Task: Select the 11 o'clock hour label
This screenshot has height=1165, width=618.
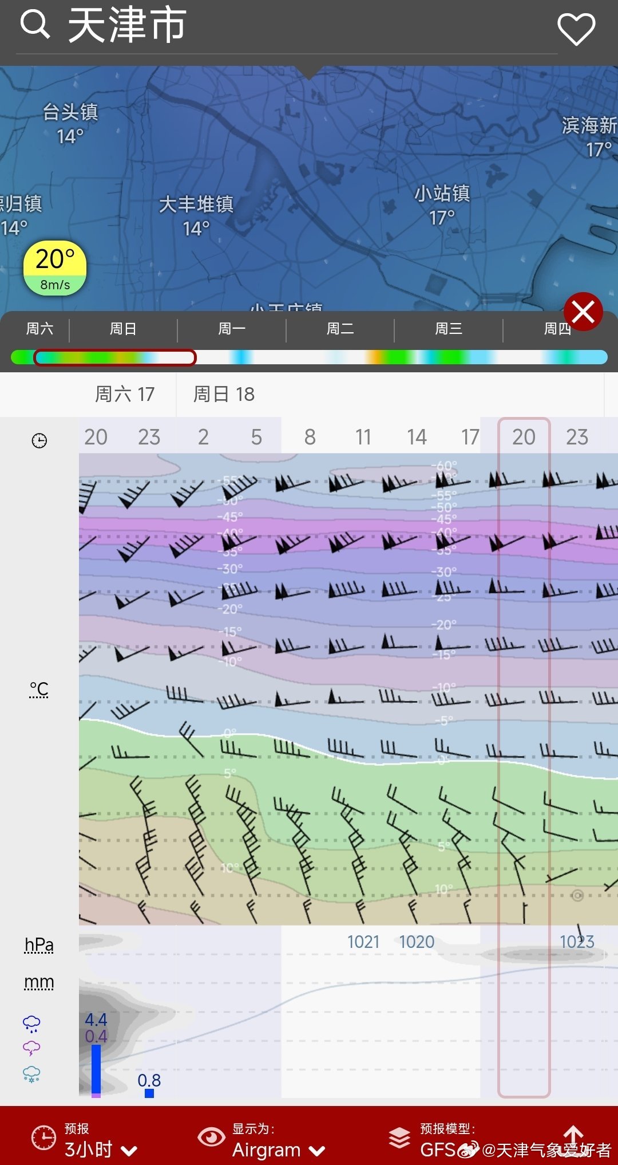Action: coord(363,437)
